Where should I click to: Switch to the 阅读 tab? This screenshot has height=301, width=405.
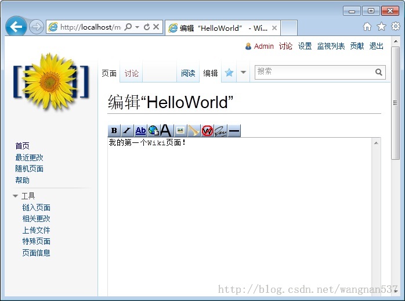coord(188,73)
